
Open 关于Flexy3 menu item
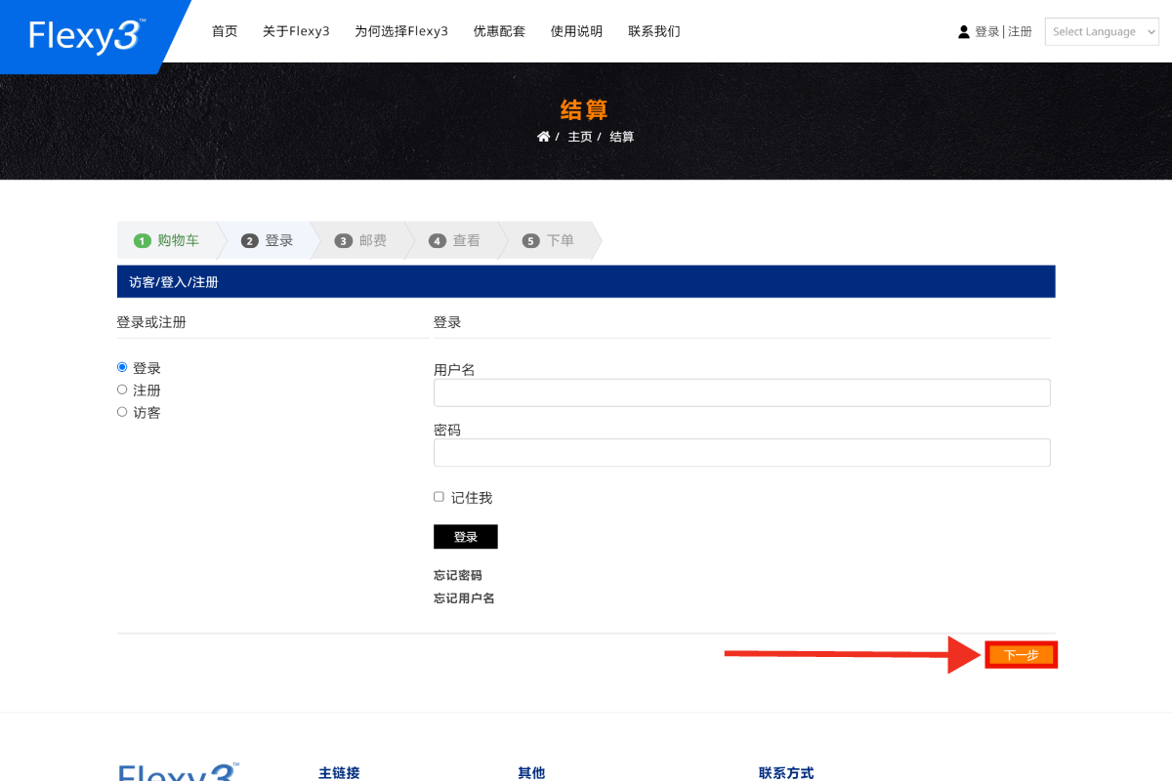[296, 31]
